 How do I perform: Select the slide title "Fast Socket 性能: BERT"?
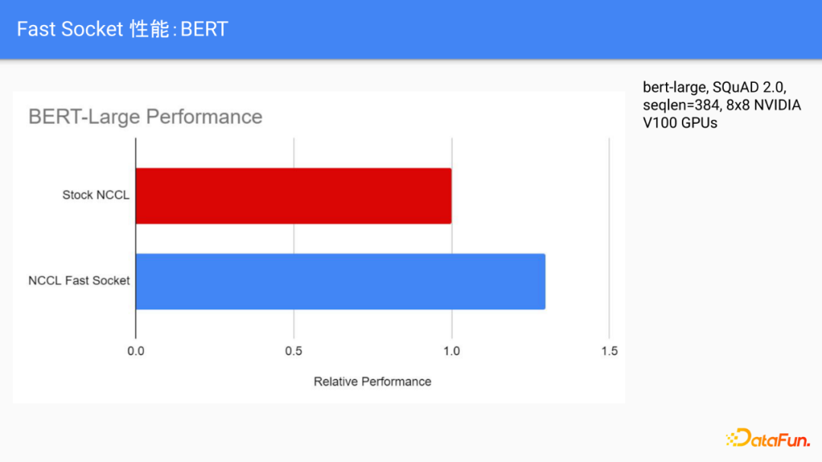click(x=123, y=29)
